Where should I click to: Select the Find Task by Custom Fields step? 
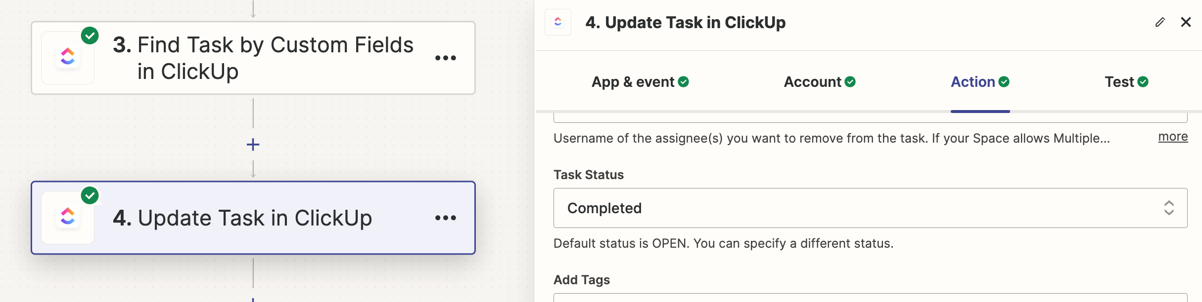tap(262, 58)
